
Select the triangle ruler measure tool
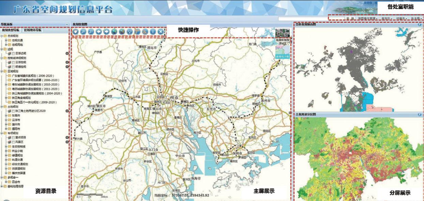point(145,31)
